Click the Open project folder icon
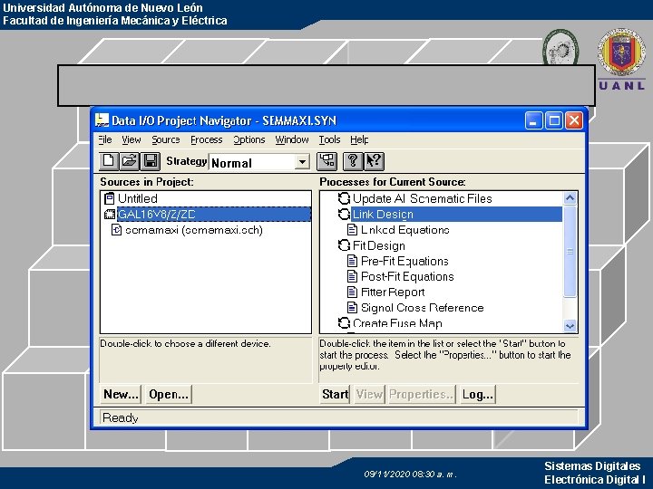Screen dimensions: 653x489 coord(129,161)
